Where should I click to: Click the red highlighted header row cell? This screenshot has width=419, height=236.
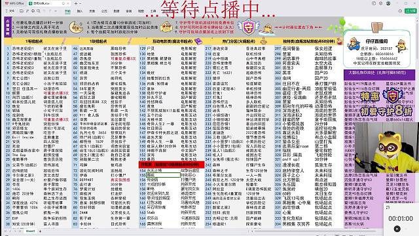(x=172, y=165)
